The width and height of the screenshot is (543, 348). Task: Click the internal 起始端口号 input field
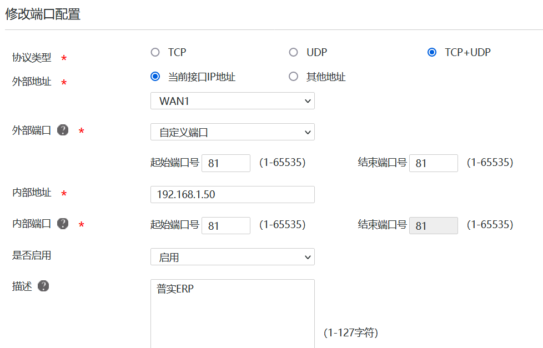coord(225,225)
